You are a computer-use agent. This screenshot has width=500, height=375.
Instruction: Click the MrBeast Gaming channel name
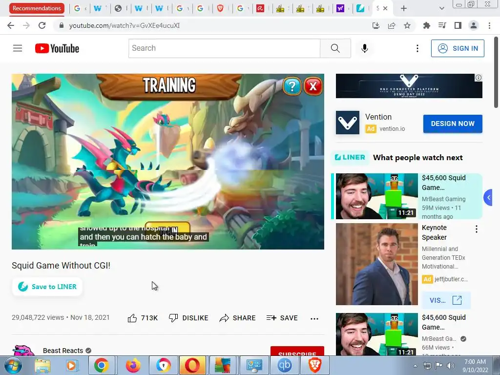pyautogui.click(x=443, y=199)
